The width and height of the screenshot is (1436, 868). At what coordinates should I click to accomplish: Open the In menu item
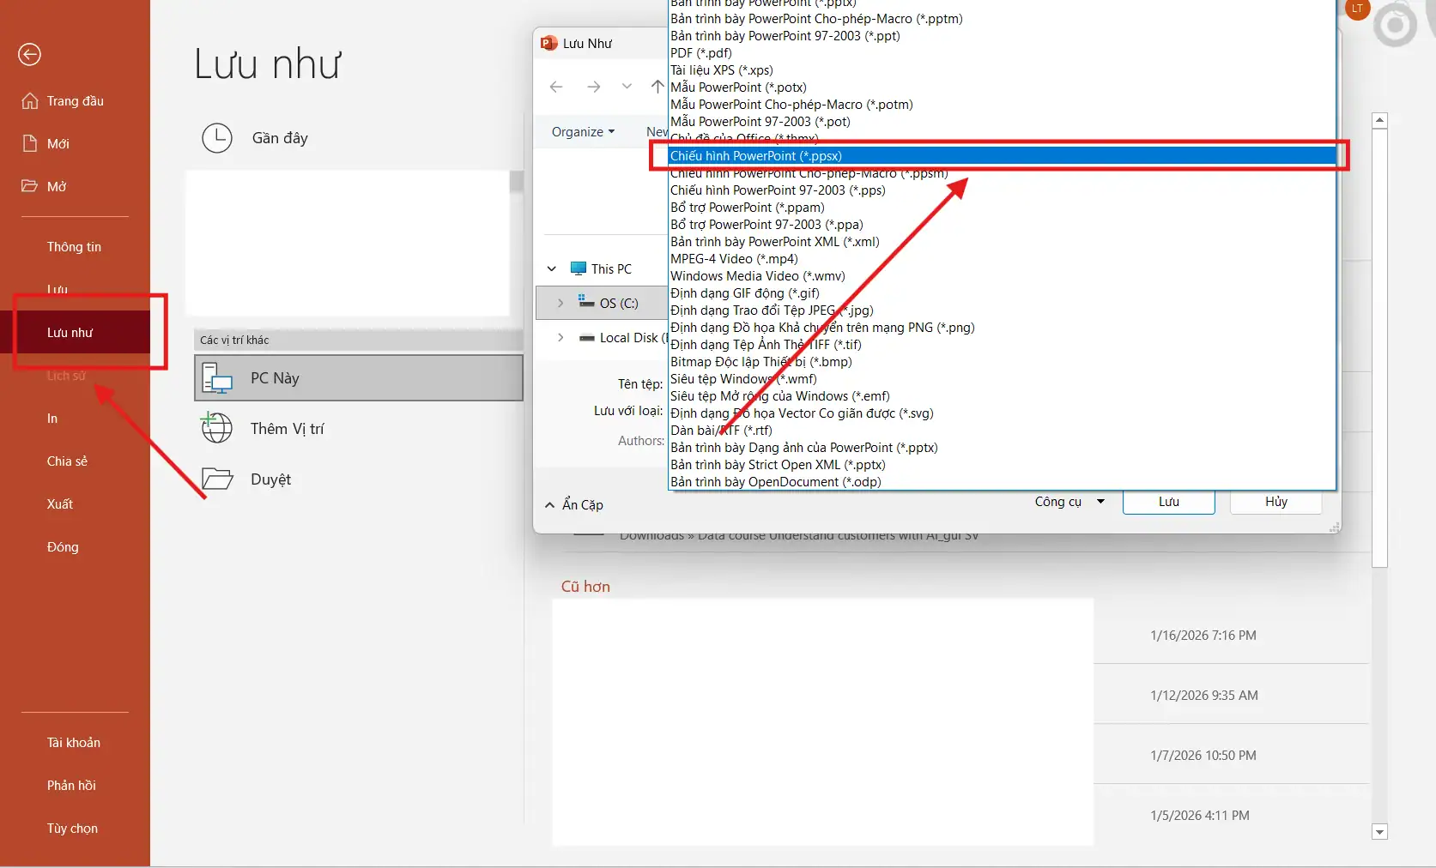point(52,418)
